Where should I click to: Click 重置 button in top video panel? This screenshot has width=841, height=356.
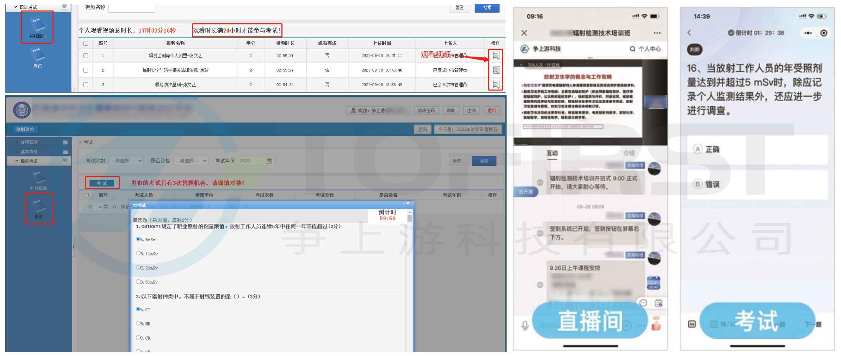(459, 8)
